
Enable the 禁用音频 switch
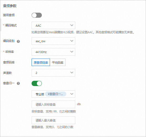[x=37, y=15]
